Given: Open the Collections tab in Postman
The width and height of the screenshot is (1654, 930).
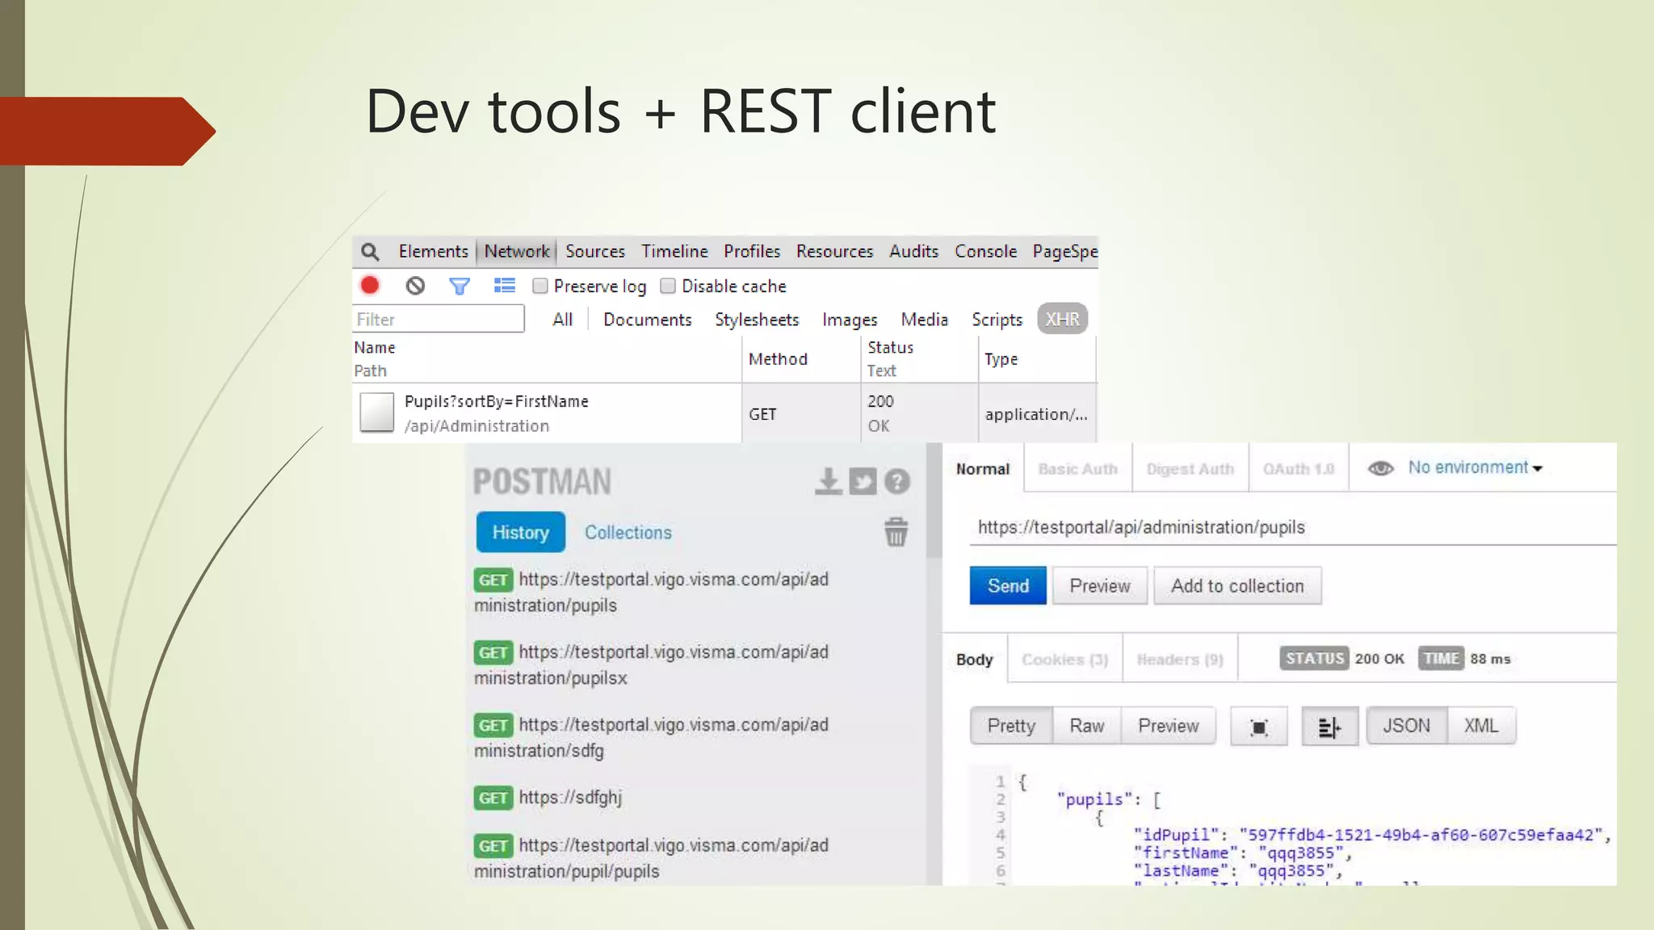Looking at the screenshot, I should point(628,532).
